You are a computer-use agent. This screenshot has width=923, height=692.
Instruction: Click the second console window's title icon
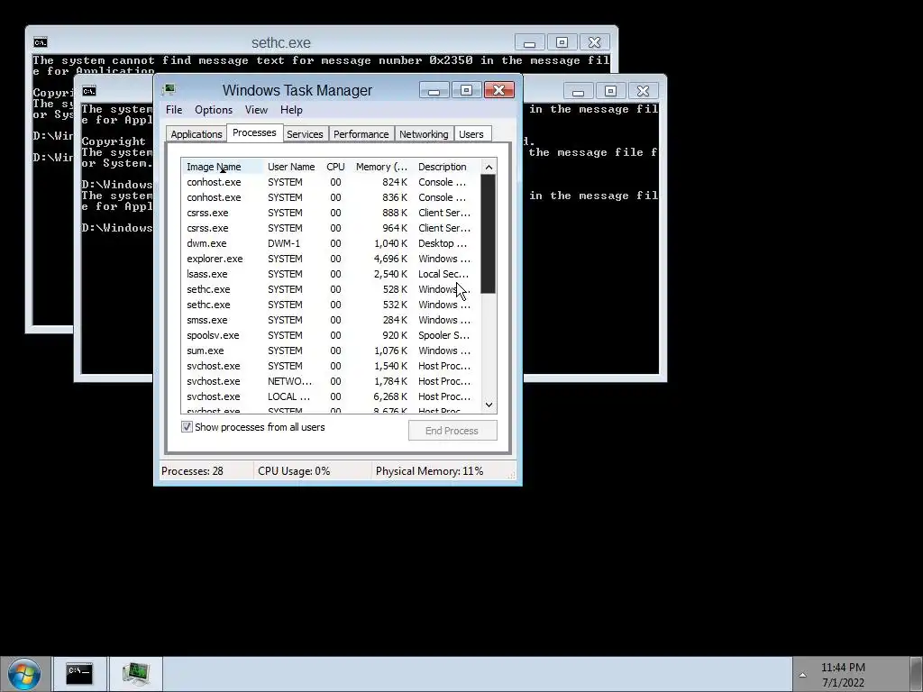pos(89,91)
